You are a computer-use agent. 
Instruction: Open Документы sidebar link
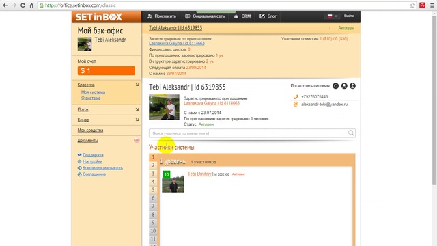coord(87,141)
